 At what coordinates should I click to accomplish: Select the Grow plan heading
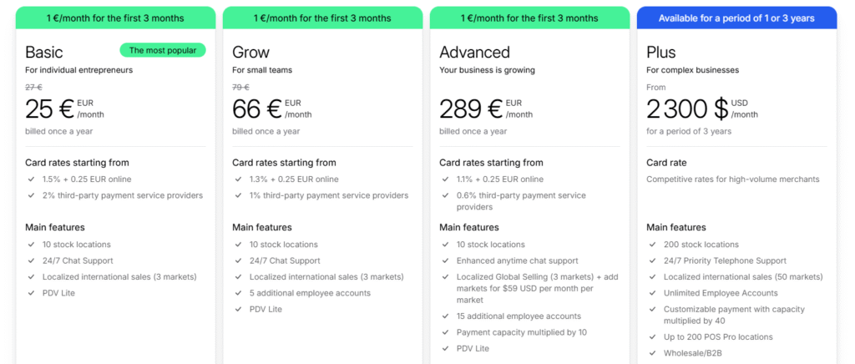[x=250, y=53]
